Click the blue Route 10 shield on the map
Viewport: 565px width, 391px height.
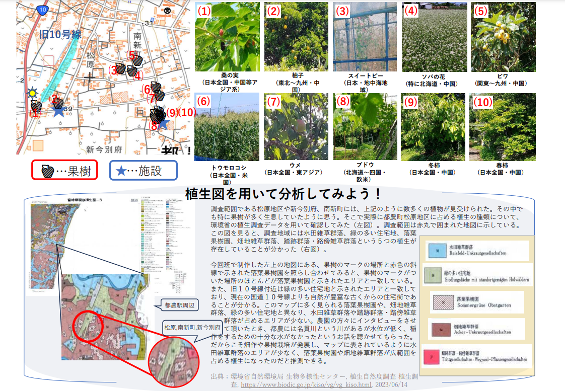43,10
